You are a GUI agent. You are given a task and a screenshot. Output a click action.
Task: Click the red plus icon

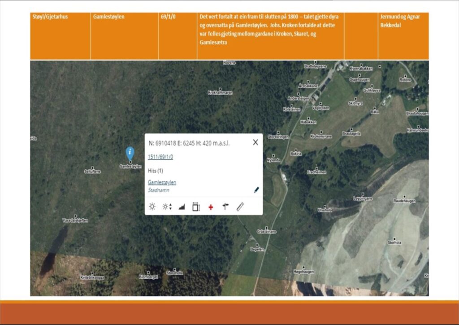(x=211, y=207)
